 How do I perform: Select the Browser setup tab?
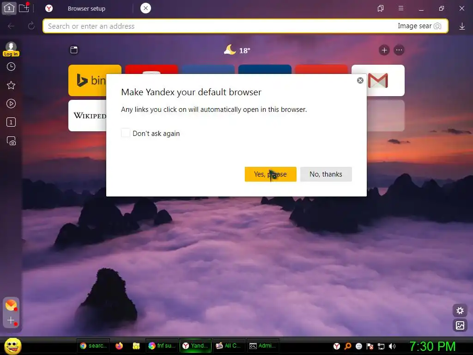[x=86, y=8]
